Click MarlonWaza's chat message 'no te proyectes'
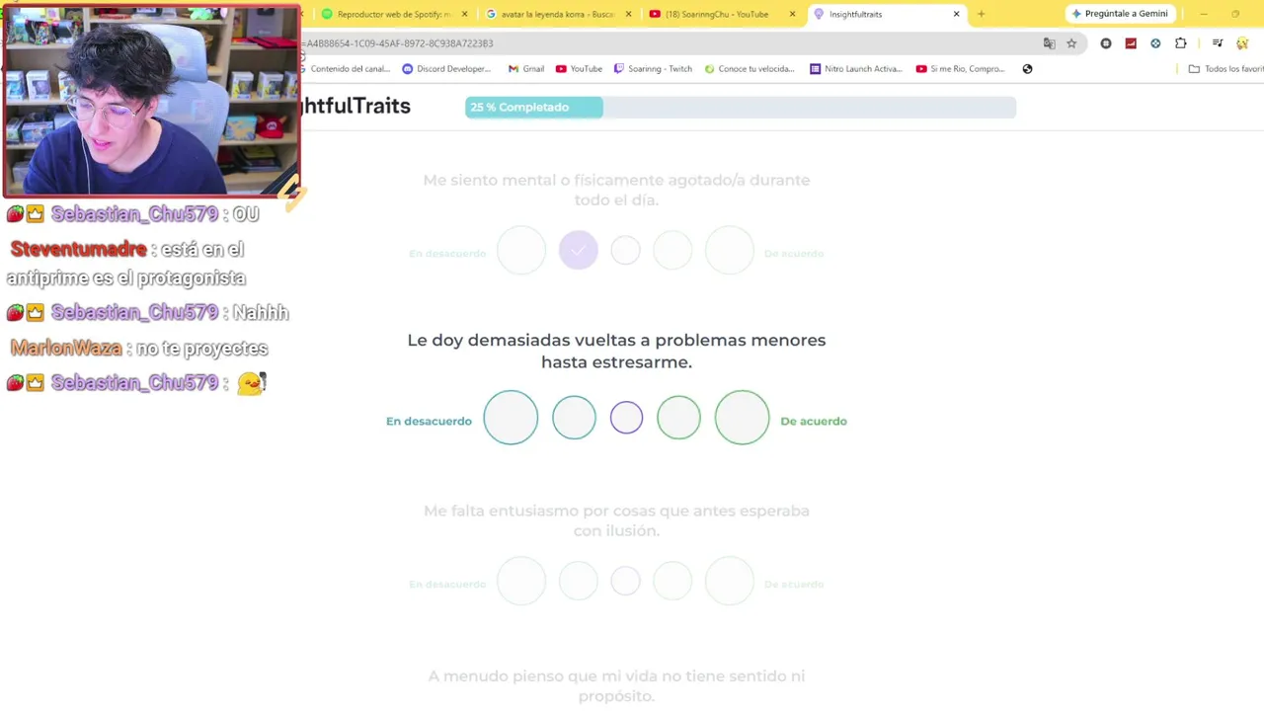Screen dimensions: 1264x711 (139, 349)
